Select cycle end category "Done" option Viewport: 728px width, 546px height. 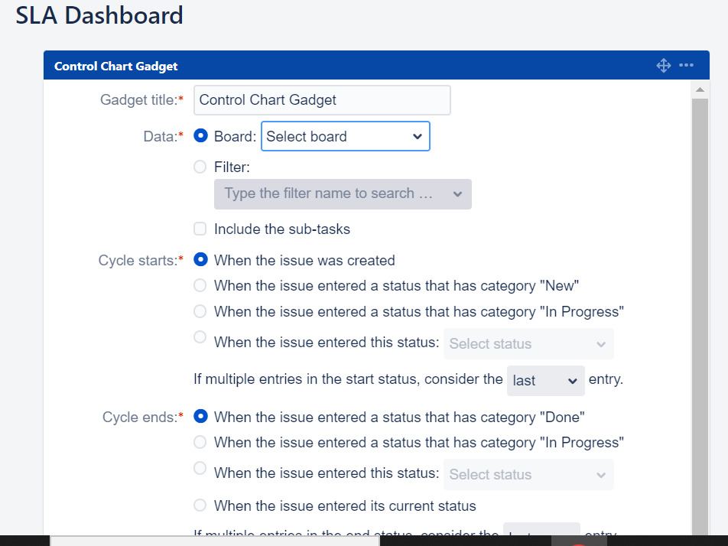pyautogui.click(x=200, y=416)
